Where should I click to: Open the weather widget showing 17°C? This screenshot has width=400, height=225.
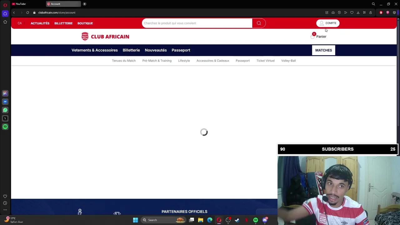click(14, 220)
